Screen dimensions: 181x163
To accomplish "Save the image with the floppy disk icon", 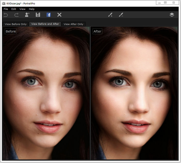I will pos(38,15).
